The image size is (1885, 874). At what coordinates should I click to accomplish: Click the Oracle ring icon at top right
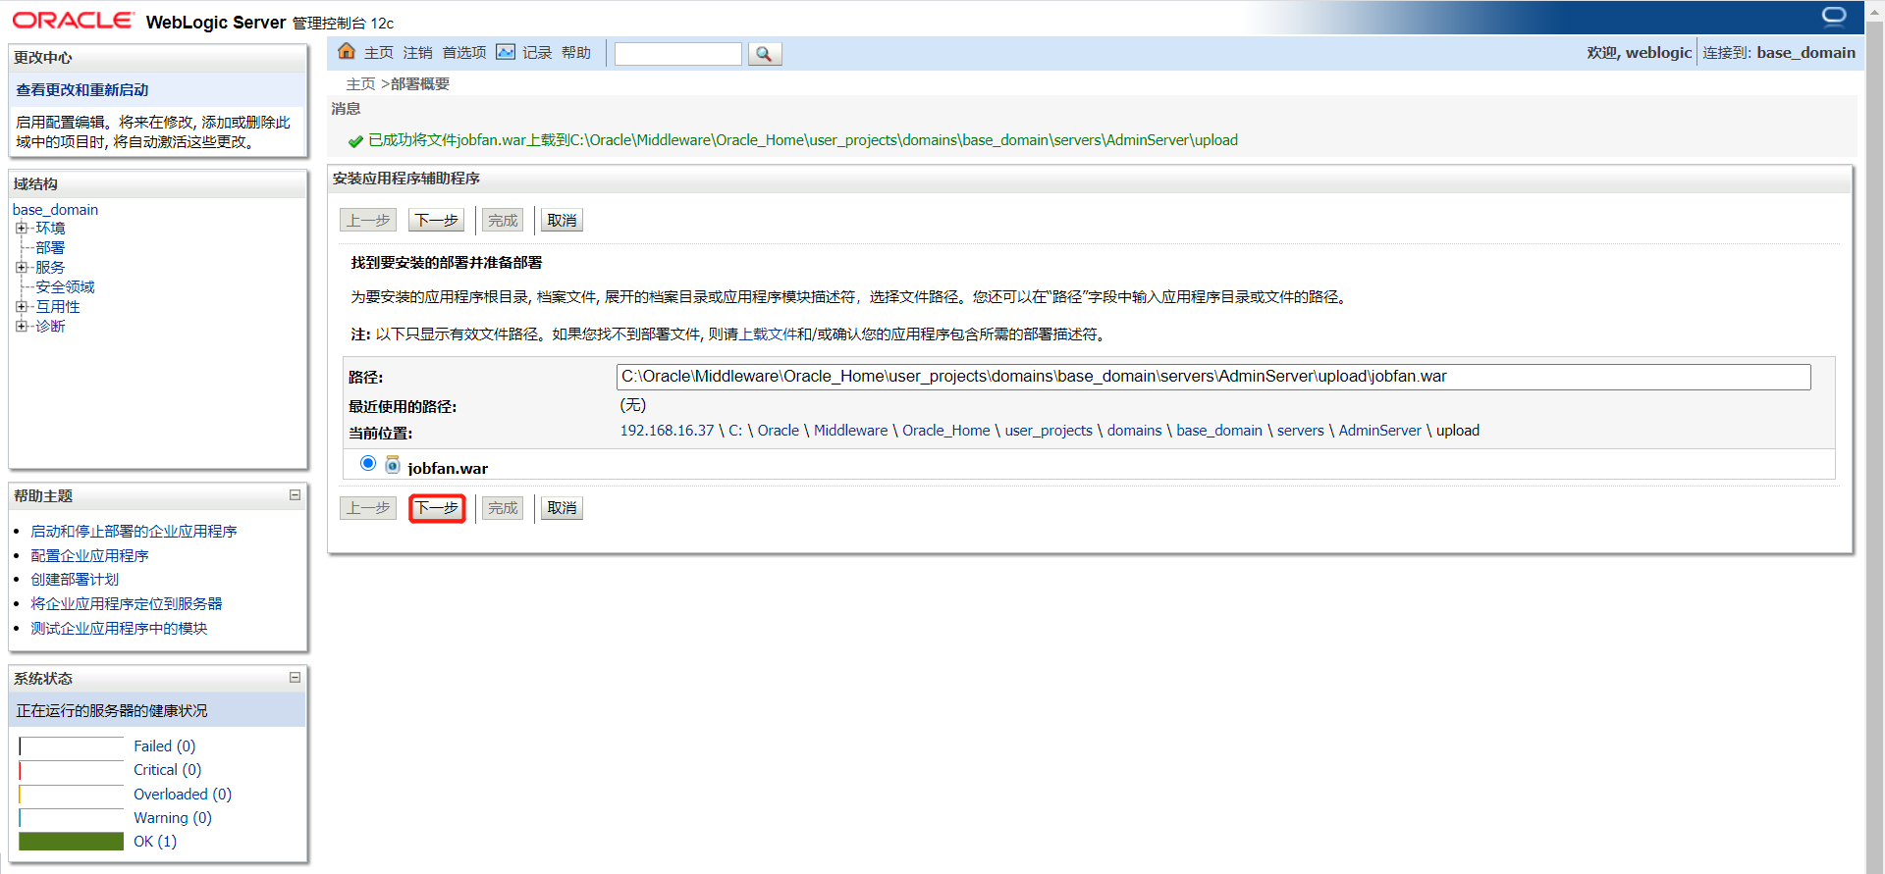click(x=1834, y=17)
